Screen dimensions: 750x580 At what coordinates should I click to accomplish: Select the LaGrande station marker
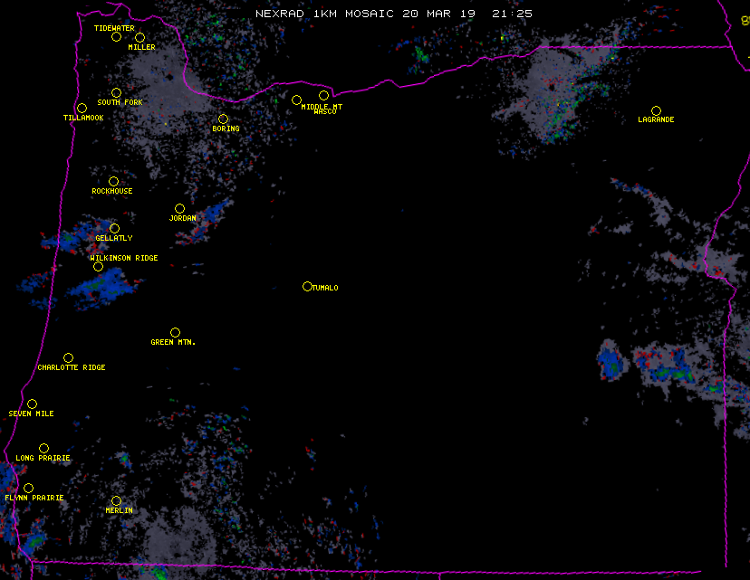[656, 110]
